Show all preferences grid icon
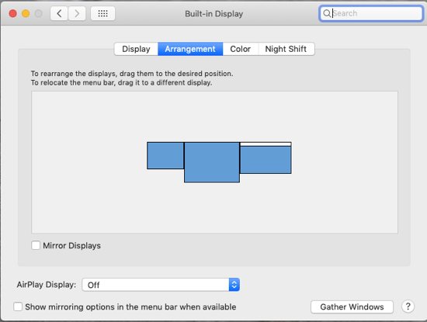This screenshot has width=427, height=322. (x=102, y=13)
